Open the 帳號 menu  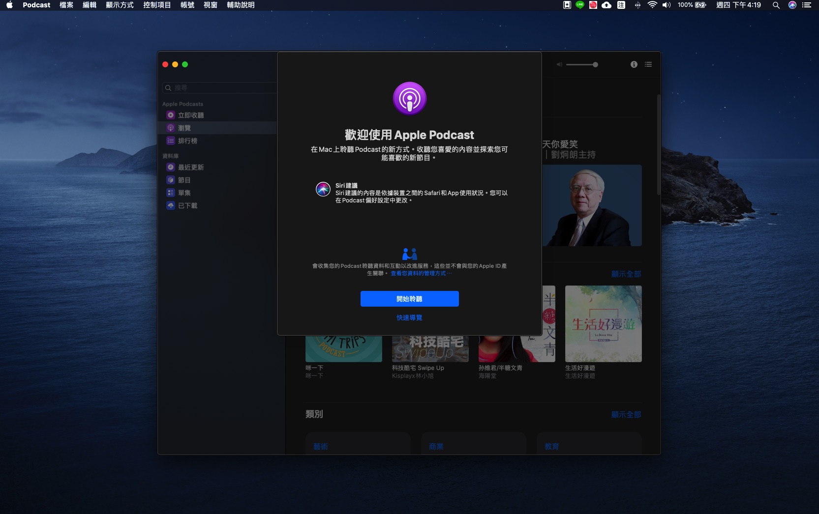(187, 5)
